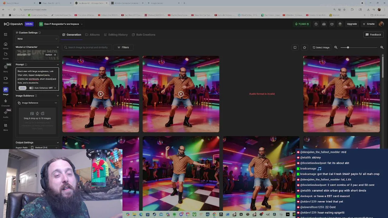The width and height of the screenshot is (388, 218).
Task: Open the Aspect Ratio Vertical (3:4) dropdown
Action: pyautogui.click(x=44, y=147)
